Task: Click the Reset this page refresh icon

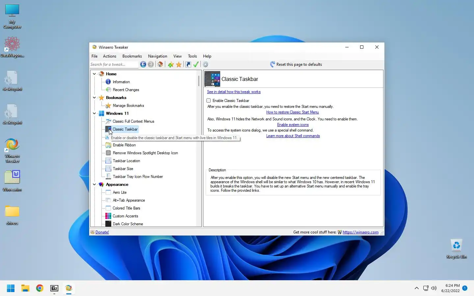Action: [x=272, y=64]
